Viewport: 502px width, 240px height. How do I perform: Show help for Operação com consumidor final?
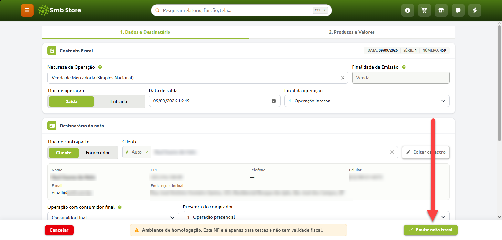[120, 207]
